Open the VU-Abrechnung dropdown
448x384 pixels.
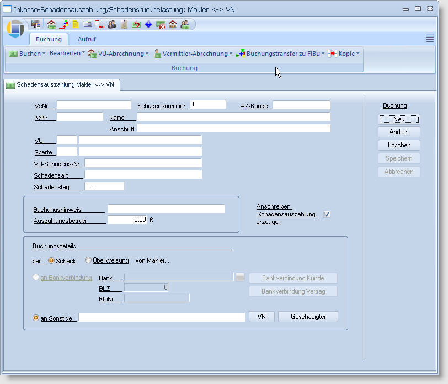(x=118, y=54)
